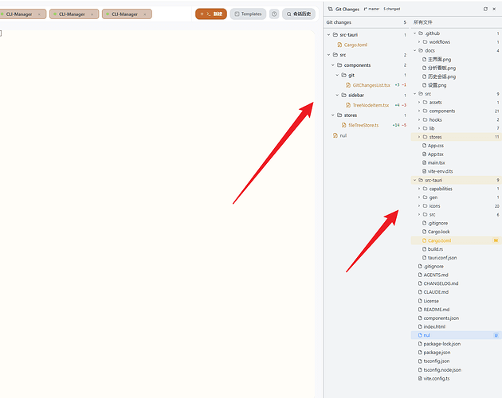The image size is (502, 398).
Task: Click file icon of tsconfig.json
Action: pos(420,361)
